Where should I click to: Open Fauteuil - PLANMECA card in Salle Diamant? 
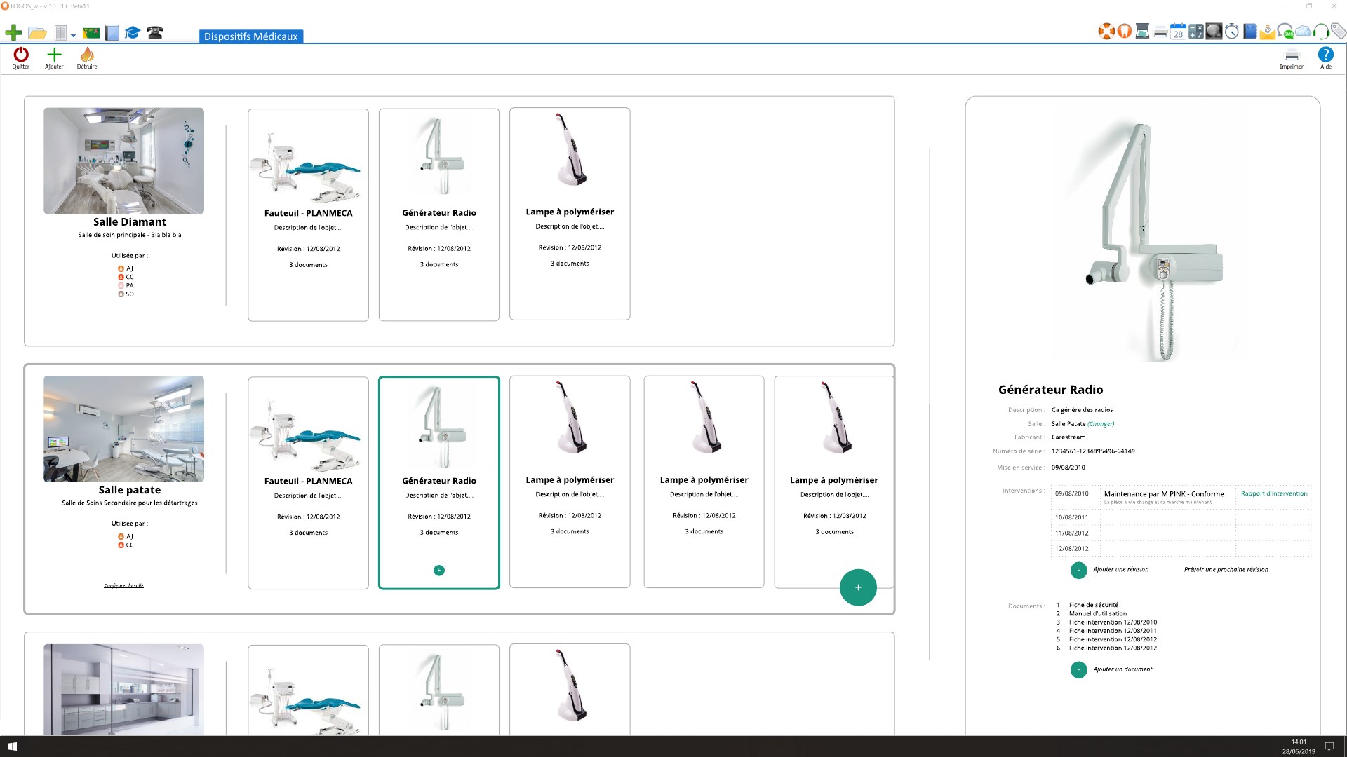(x=308, y=214)
